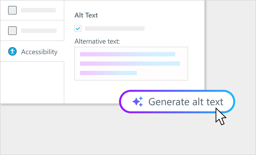The height and width of the screenshot is (155, 256).
Task: Select the shortest gradient line in text box
Action: [108, 73]
